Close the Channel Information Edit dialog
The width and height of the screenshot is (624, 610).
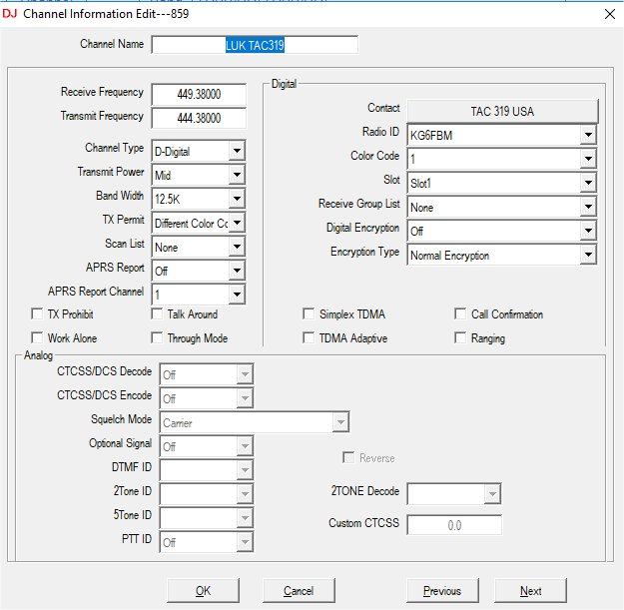click(609, 14)
